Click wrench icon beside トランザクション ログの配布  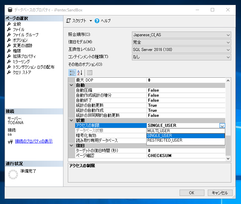9,67
